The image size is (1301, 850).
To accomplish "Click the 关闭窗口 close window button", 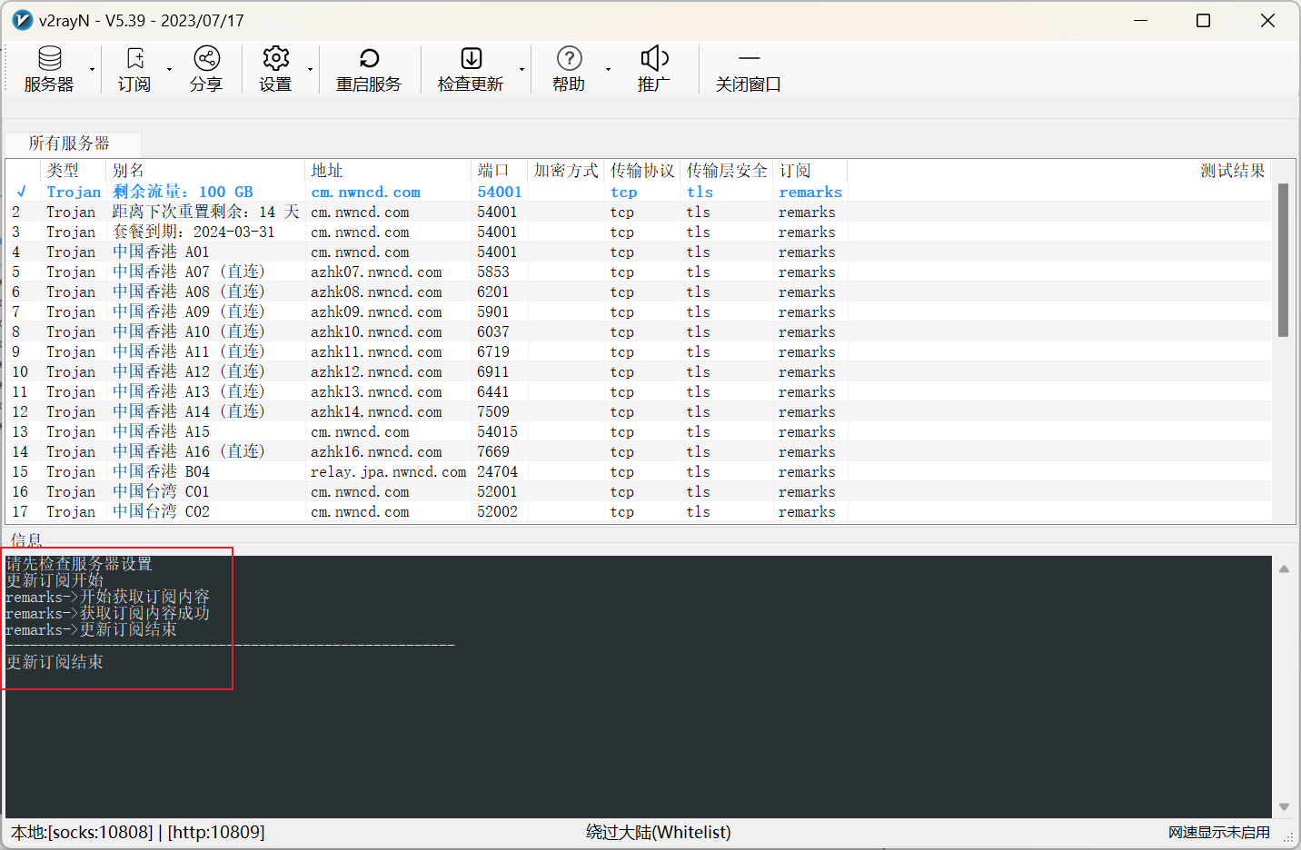I will point(748,69).
